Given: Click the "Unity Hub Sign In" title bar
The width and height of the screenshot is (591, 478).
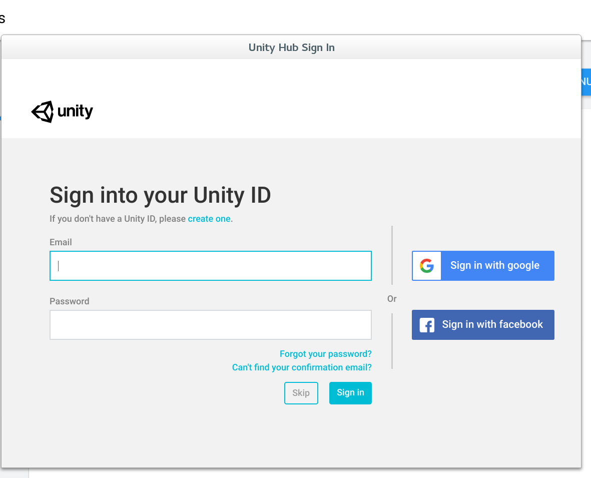Looking at the screenshot, I should point(291,48).
